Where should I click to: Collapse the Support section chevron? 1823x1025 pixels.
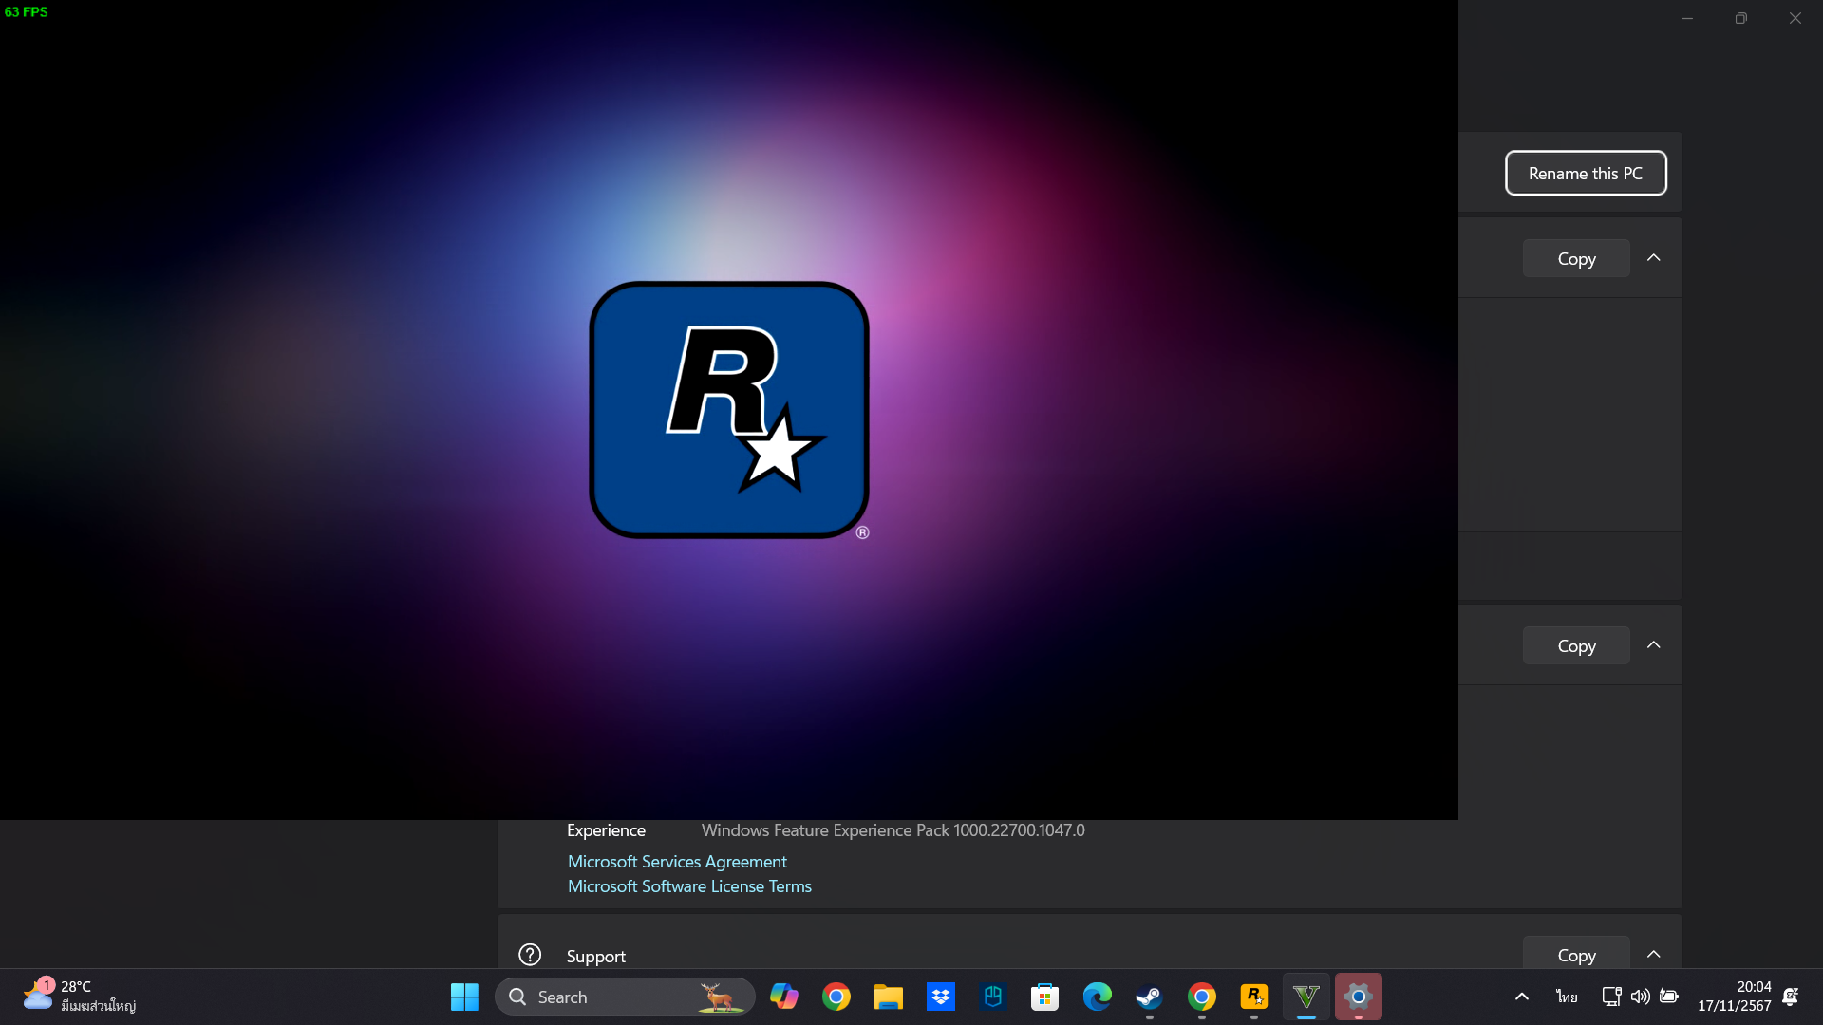(x=1653, y=955)
